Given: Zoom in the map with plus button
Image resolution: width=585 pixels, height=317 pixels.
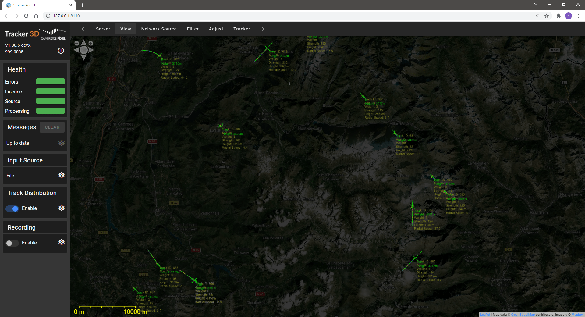Looking at the screenshot, I should tap(91, 43).
